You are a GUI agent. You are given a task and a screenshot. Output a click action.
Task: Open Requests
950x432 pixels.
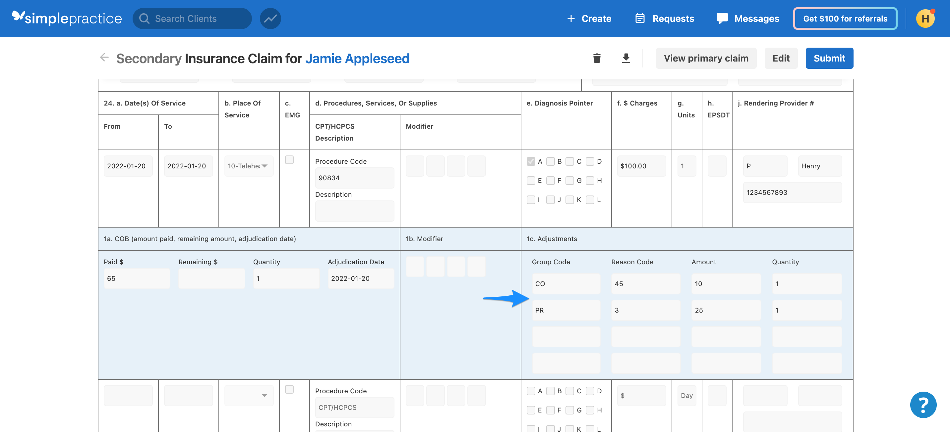665,19
